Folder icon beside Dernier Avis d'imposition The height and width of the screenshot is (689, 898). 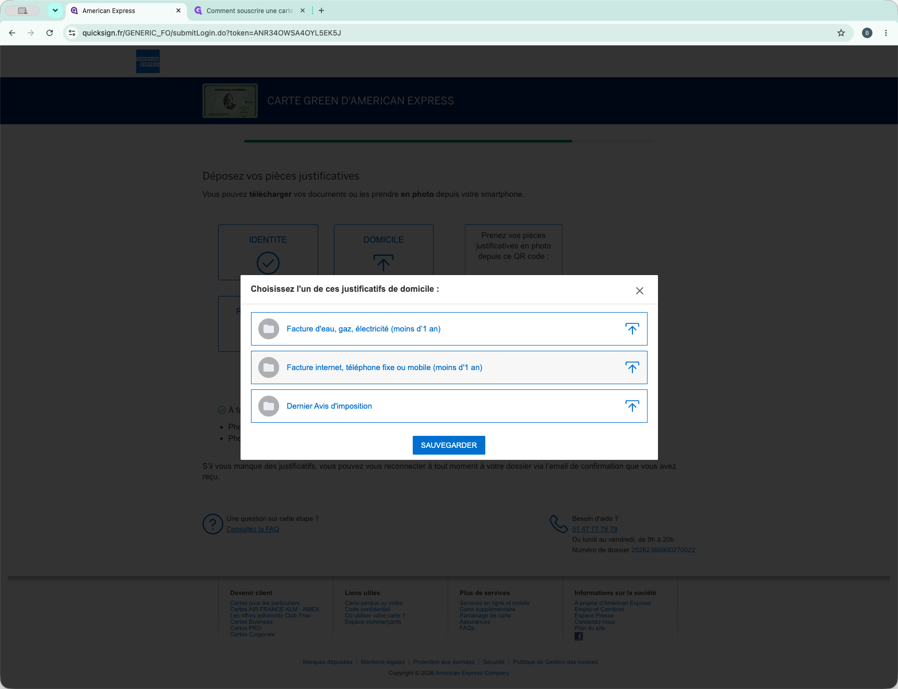[269, 406]
